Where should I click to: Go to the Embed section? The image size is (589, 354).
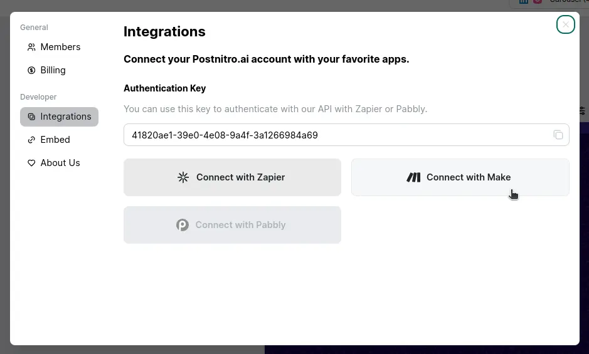48,140
